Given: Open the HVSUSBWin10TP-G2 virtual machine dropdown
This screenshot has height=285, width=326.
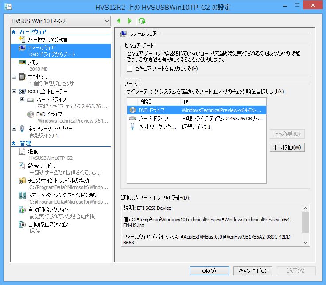Looking at the screenshot, I should click(60, 21).
